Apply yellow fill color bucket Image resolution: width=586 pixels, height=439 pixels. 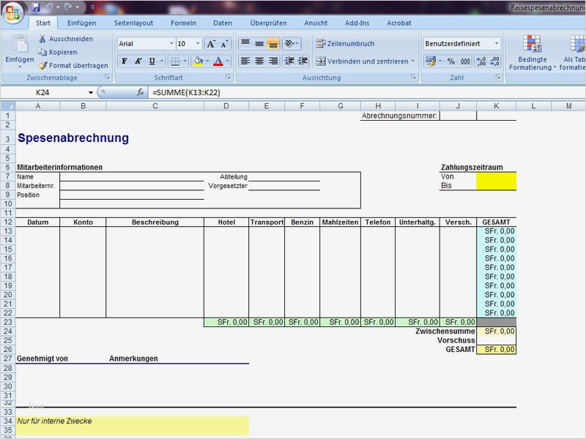pyautogui.click(x=198, y=61)
